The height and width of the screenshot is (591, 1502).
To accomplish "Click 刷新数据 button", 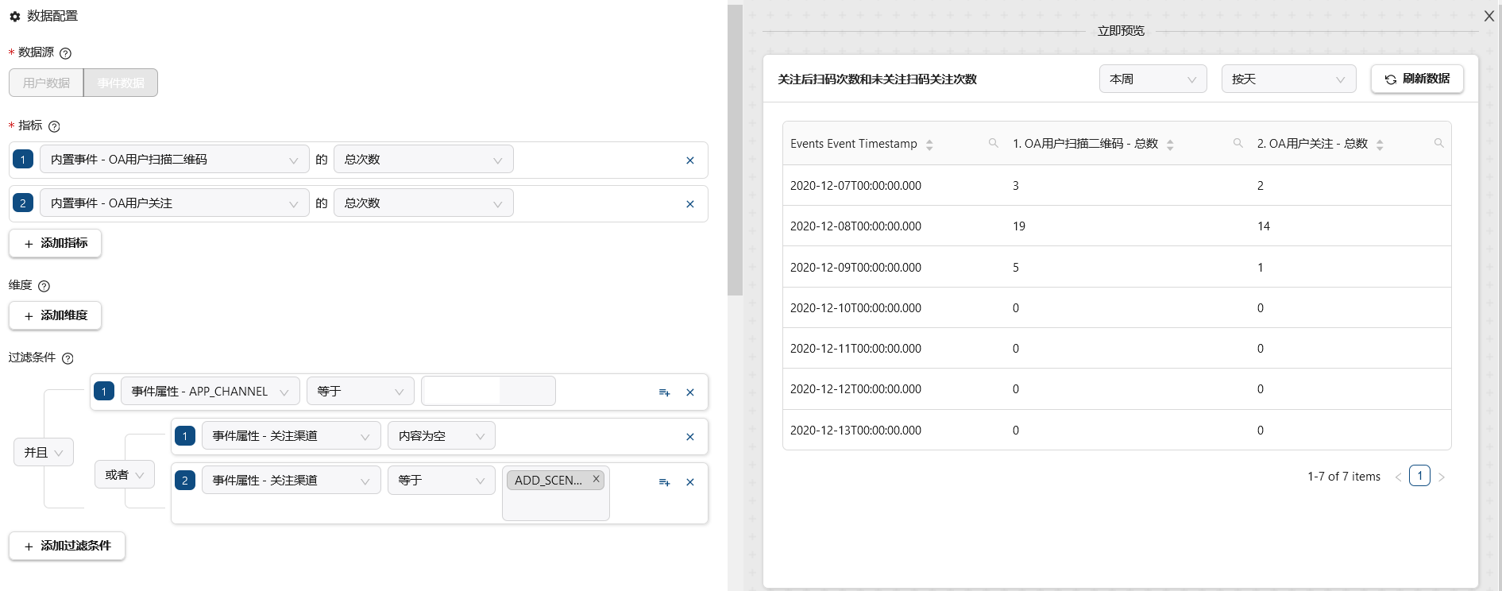I will (x=1416, y=79).
